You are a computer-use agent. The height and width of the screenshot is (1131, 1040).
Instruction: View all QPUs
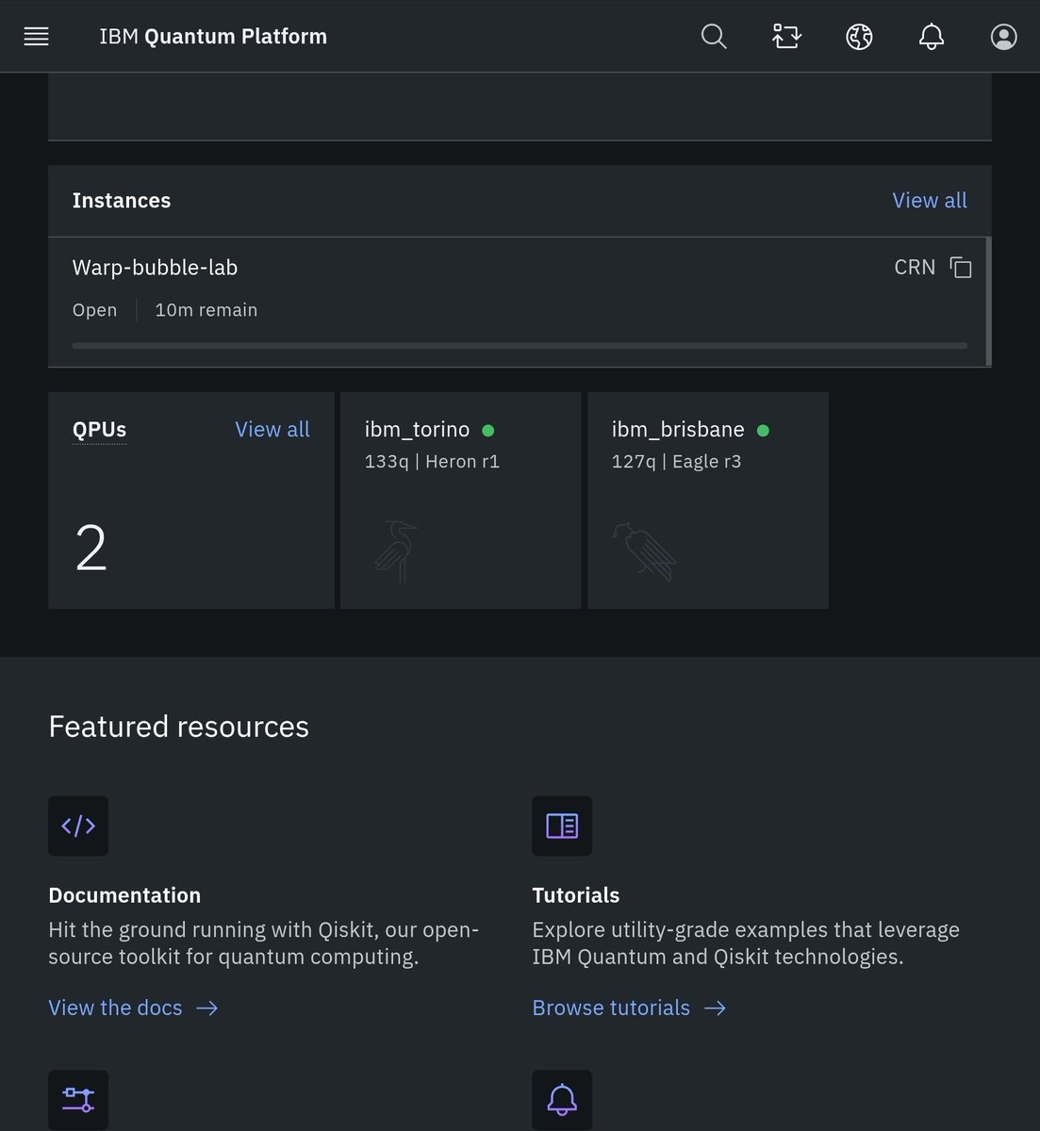click(x=272, y=430)
